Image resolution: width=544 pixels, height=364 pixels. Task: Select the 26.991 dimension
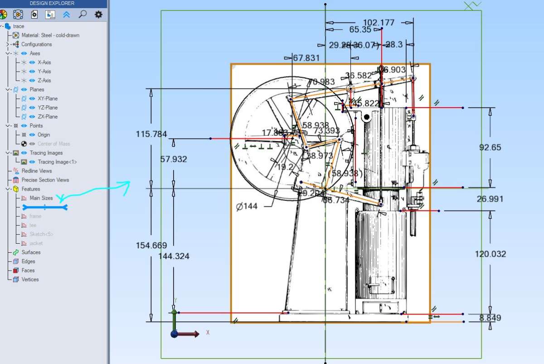490,199
